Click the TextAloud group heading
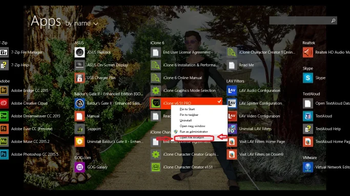Viewport: 350px width, 196px height. [311, 94]
